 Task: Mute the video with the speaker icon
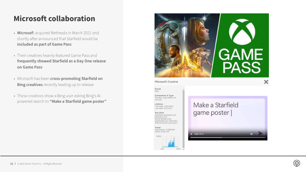(251, 134)
